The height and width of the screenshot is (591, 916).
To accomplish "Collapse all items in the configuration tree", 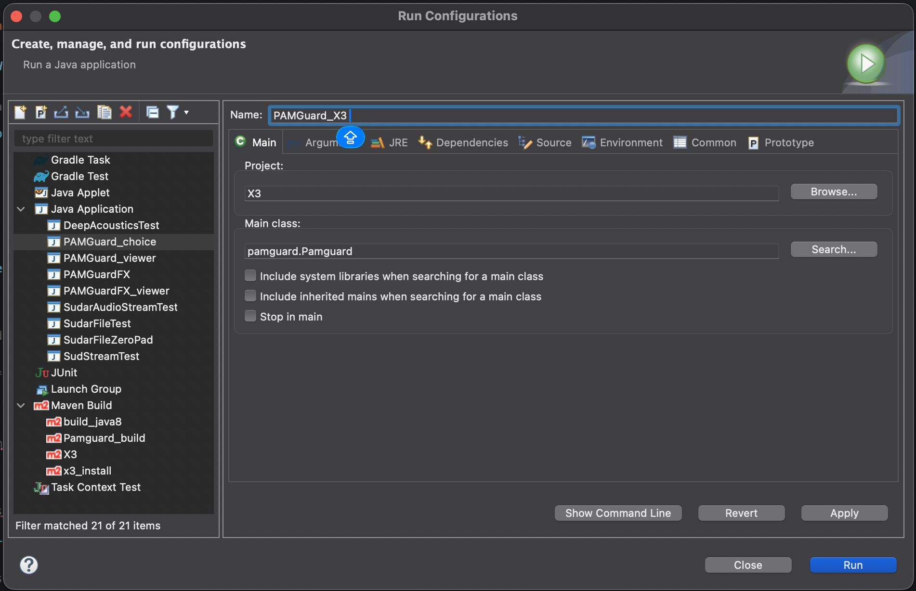I will tap(152, 112).
